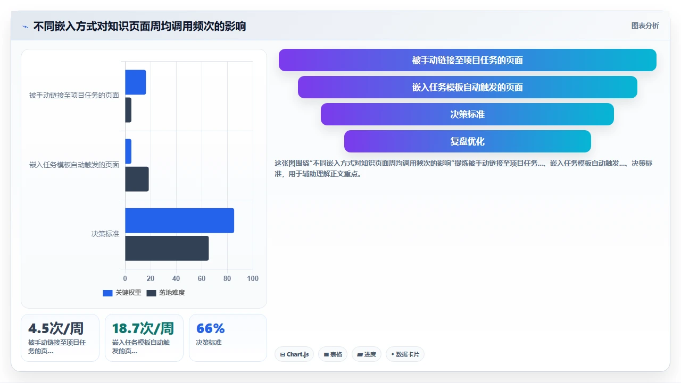
Task: Click the dark bar for 被手动链接至项目任务的页面
Action: point(128,110)
